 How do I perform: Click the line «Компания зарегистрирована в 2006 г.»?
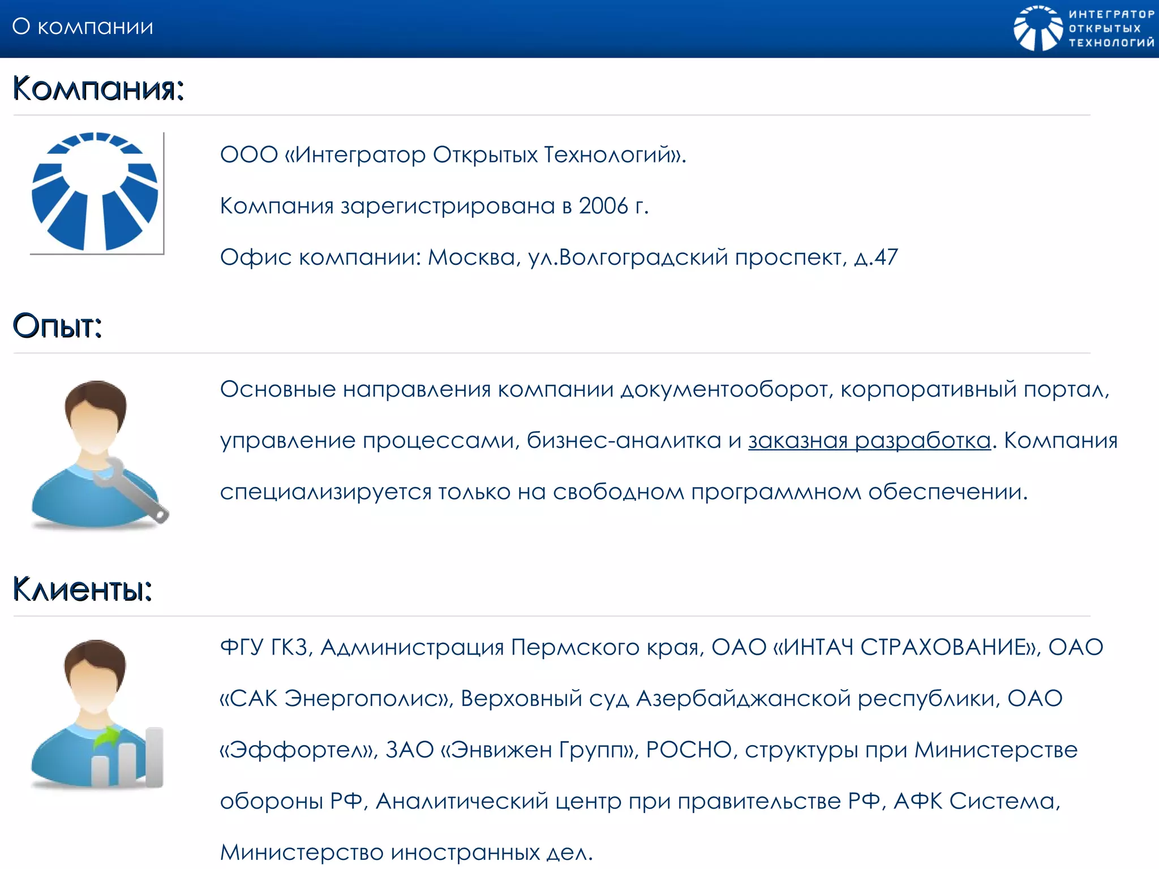point(434,206)
